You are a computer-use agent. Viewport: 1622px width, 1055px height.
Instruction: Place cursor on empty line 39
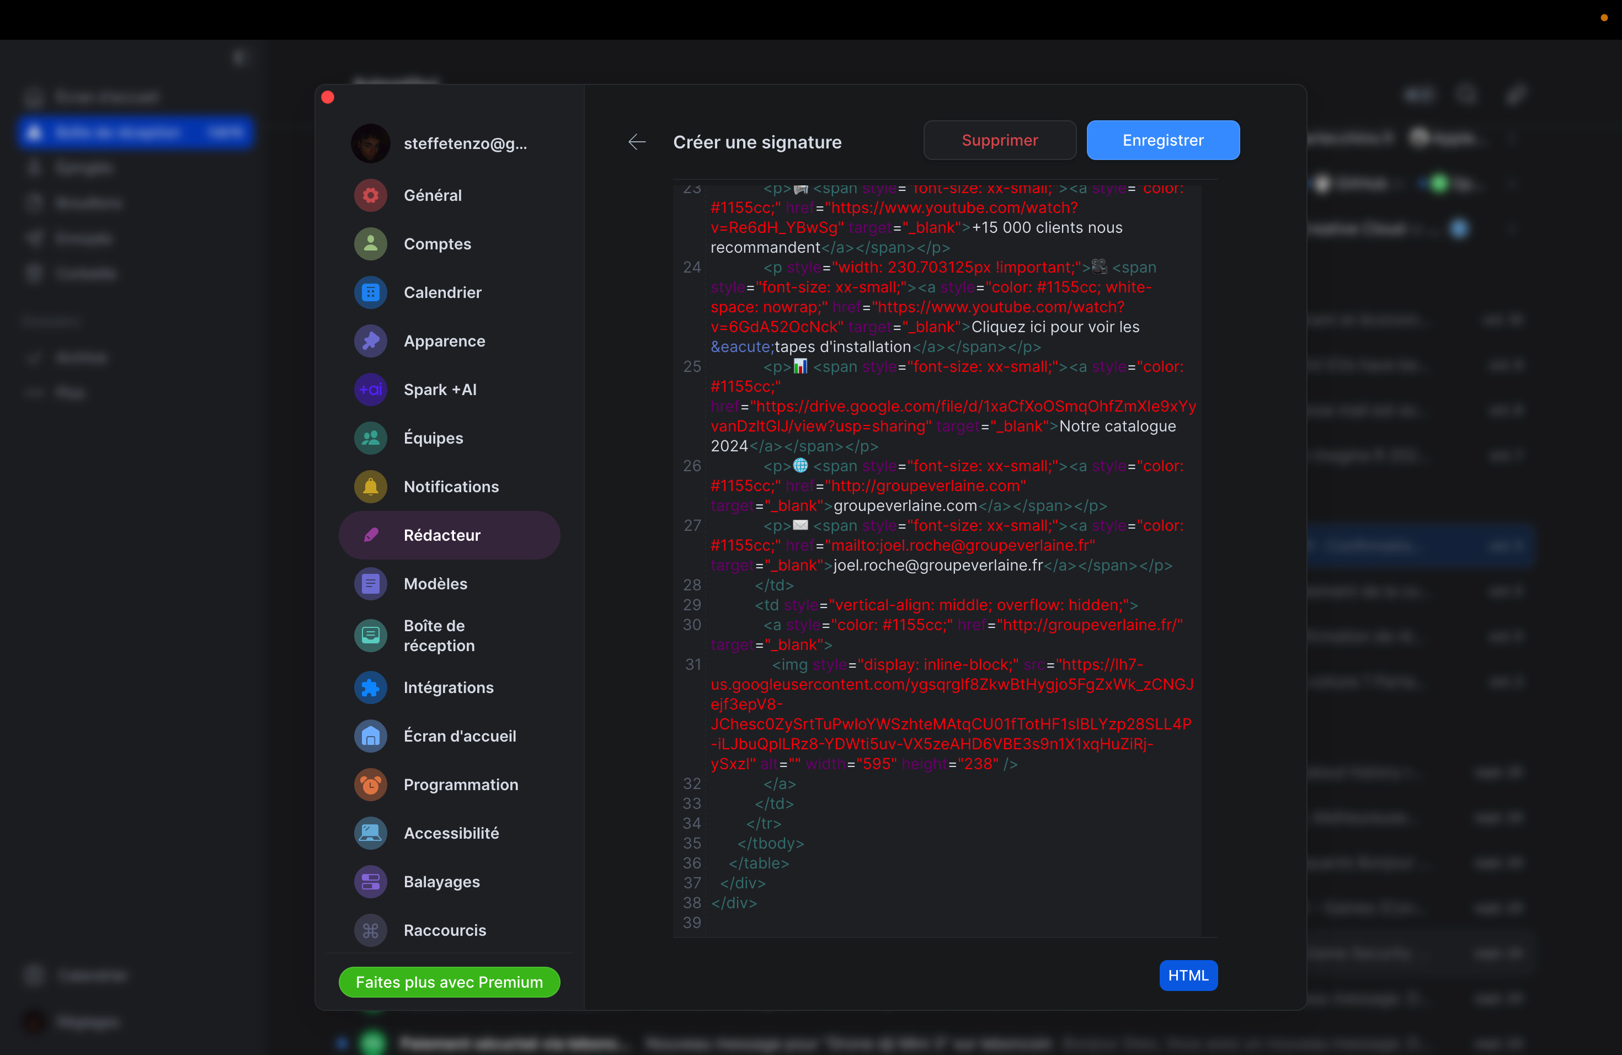click(x=954, y=923)
